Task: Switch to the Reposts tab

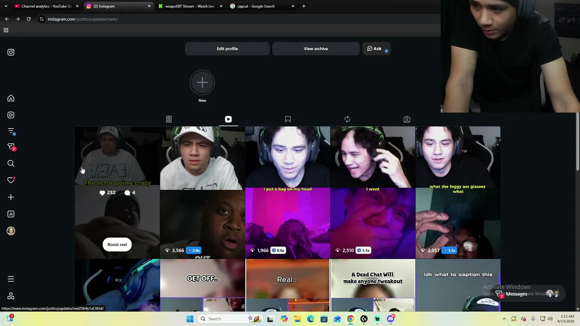Action: click(347, 119)
